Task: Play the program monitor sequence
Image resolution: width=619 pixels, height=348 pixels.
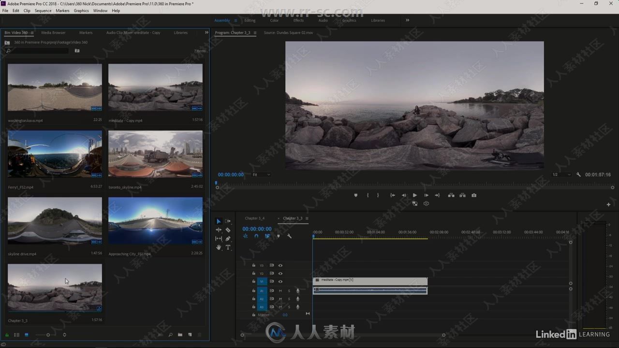Action: pyautogui.click(x=414, y=195)
